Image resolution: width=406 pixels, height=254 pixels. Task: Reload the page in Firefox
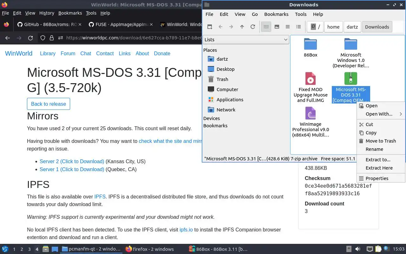[30, 38]
